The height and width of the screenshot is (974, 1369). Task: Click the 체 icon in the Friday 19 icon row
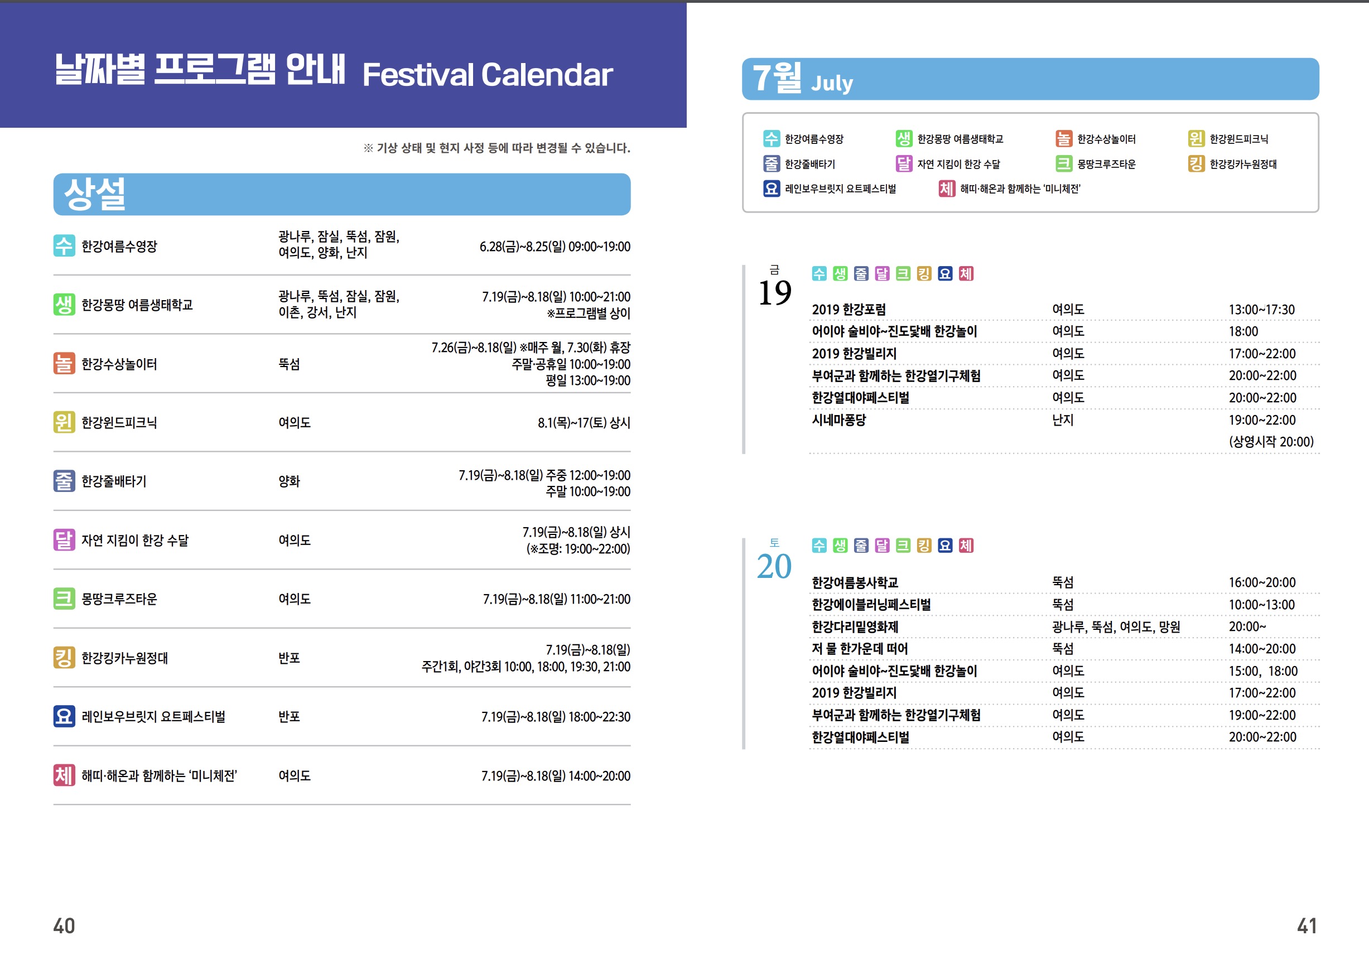966,273
